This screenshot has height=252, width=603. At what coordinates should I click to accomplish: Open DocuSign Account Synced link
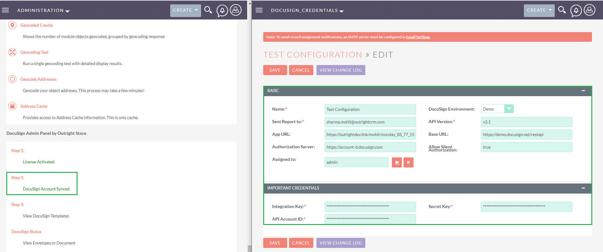[46, 189]
